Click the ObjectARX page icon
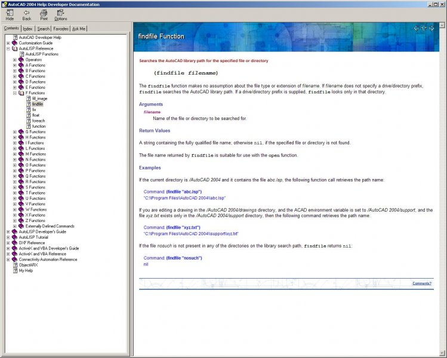 (x=16, y=265)
